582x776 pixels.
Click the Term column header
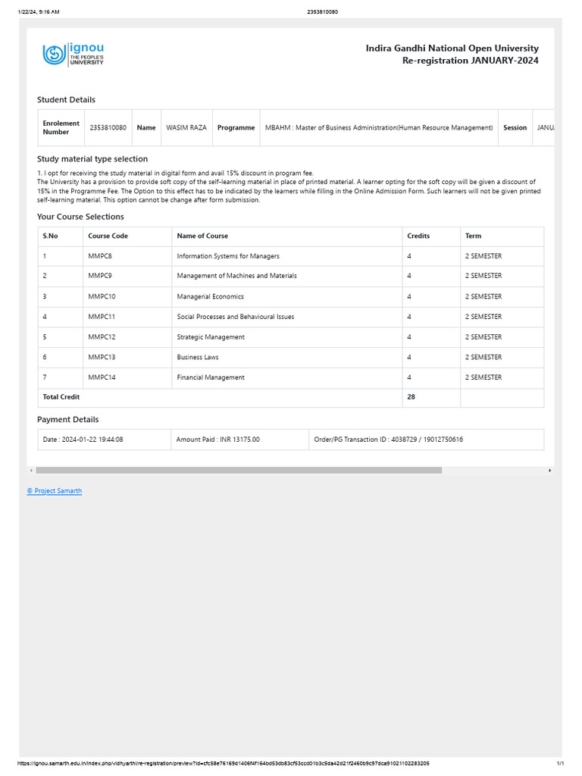click(473, 236)
